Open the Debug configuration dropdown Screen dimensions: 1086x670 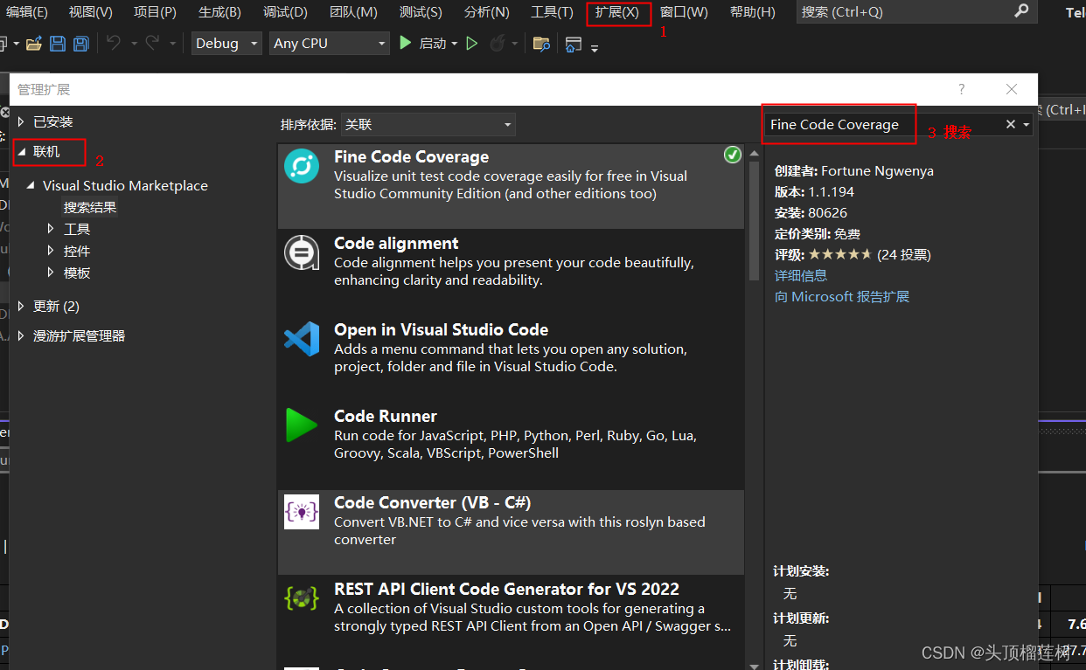click(x=226, y=43)
